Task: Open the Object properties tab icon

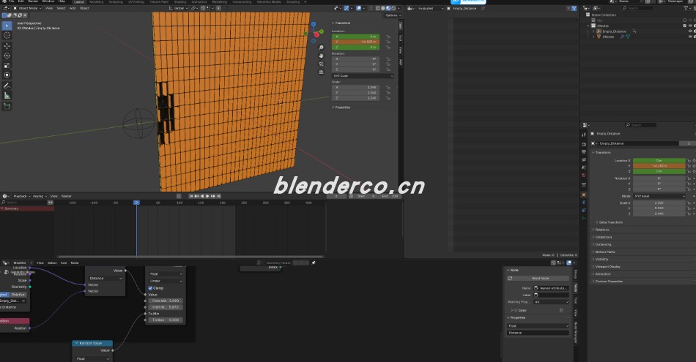Action: tap(584, 195)
